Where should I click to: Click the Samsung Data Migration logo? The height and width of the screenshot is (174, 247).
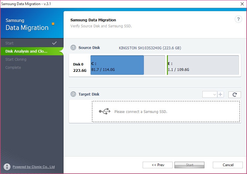(30, 24)
